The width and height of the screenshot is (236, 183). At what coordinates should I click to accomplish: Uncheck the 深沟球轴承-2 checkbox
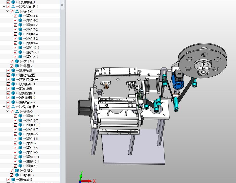8,7
